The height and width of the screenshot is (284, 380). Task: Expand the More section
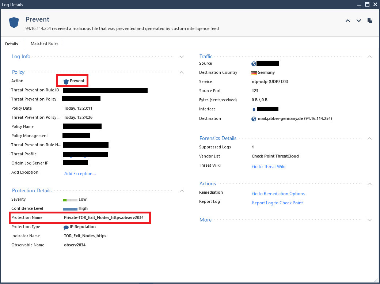(369, 220)
